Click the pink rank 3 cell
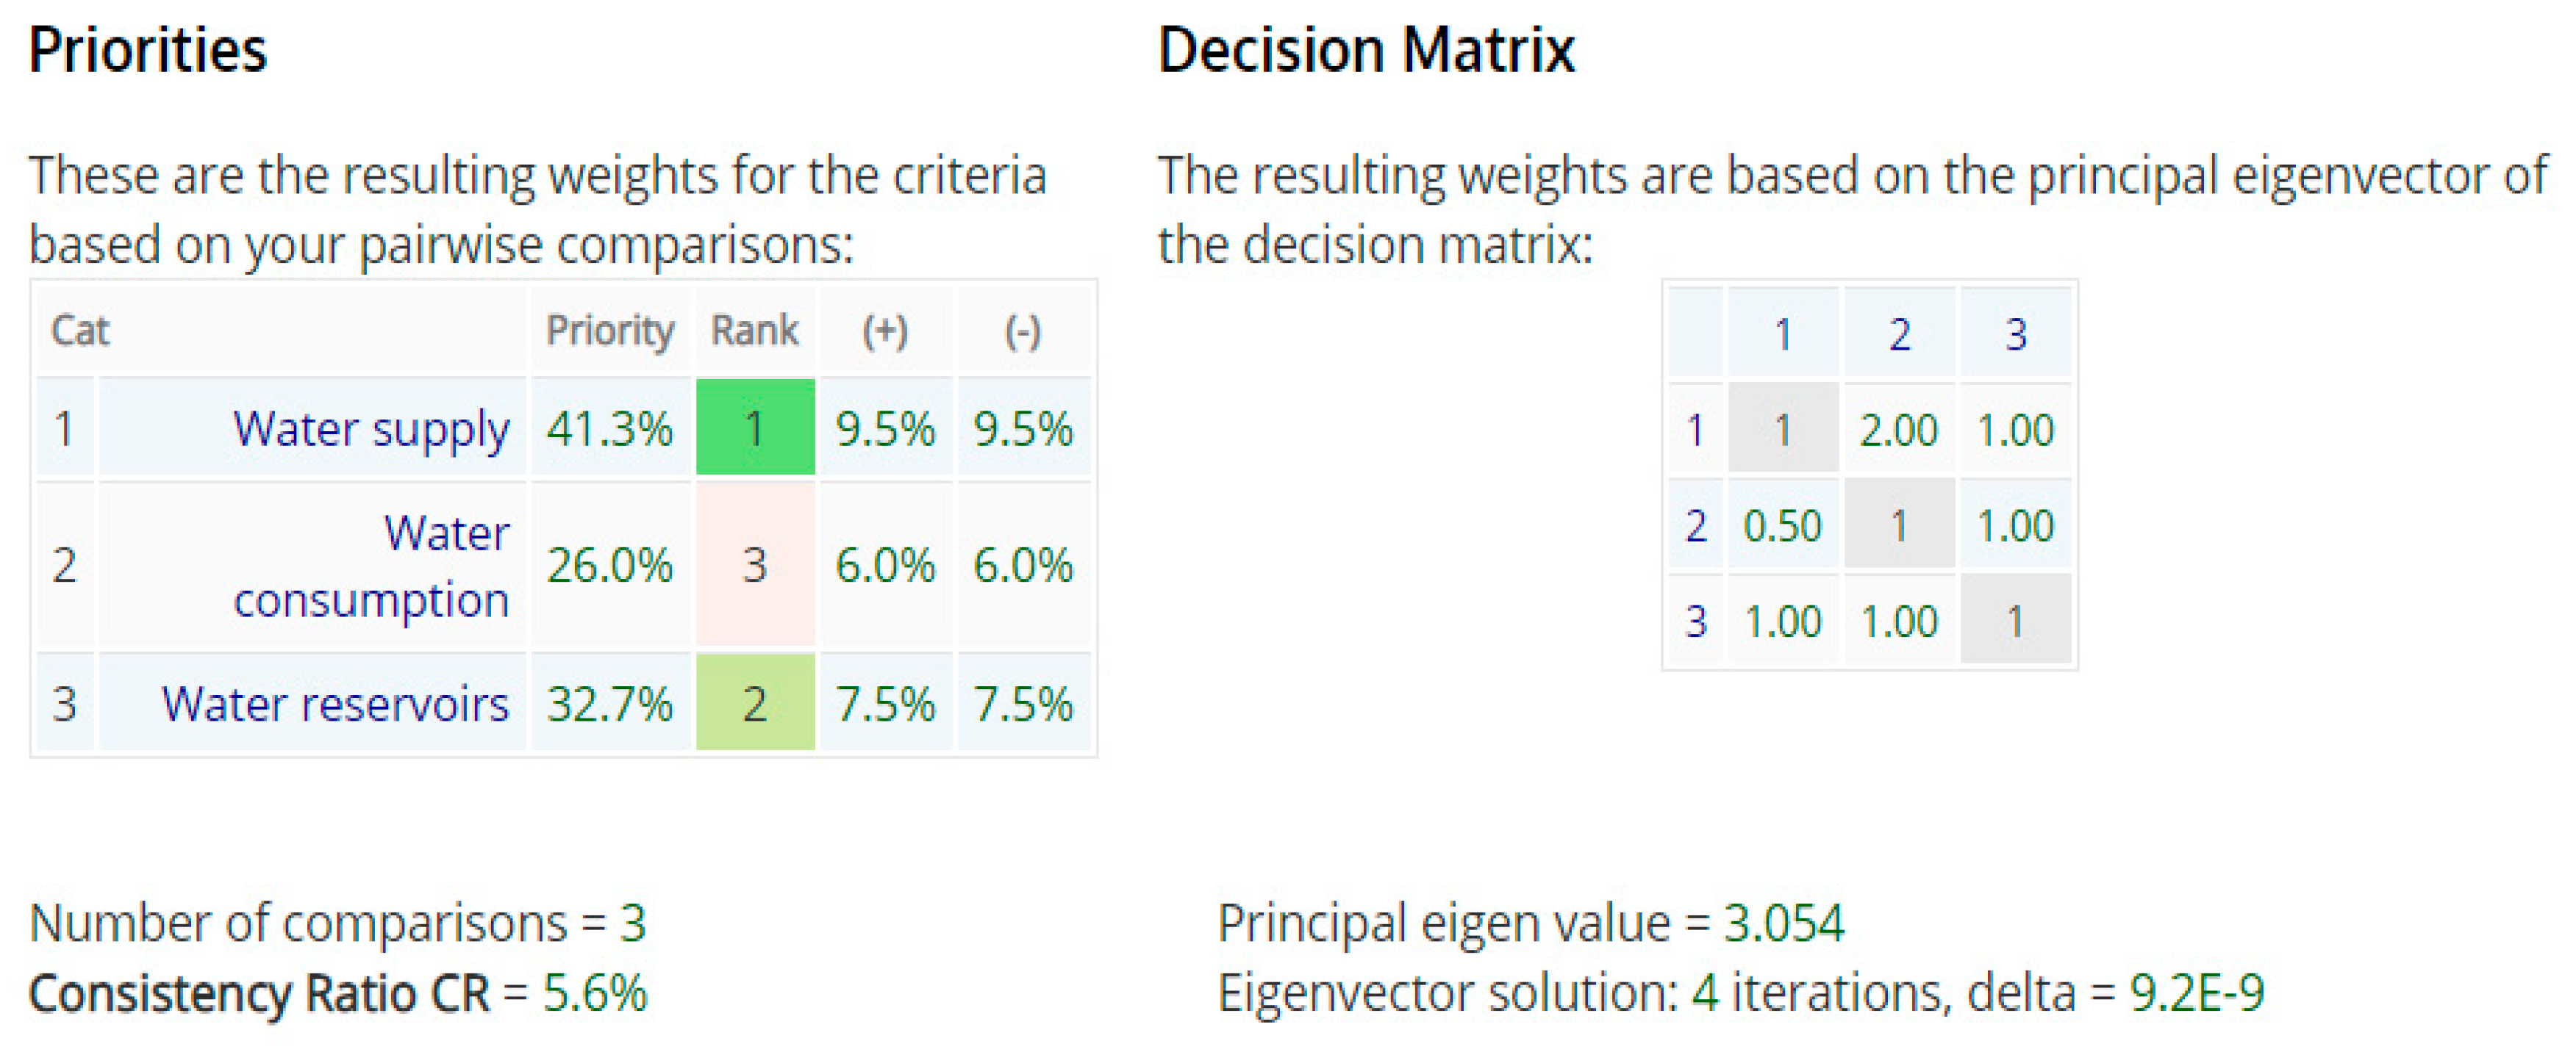The width and height of the screenshot is (2576, 1052). point(755,566)
